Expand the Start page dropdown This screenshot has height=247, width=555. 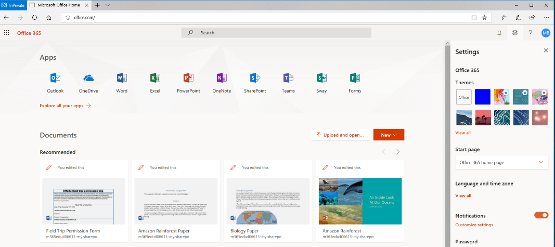pos(501,162)
